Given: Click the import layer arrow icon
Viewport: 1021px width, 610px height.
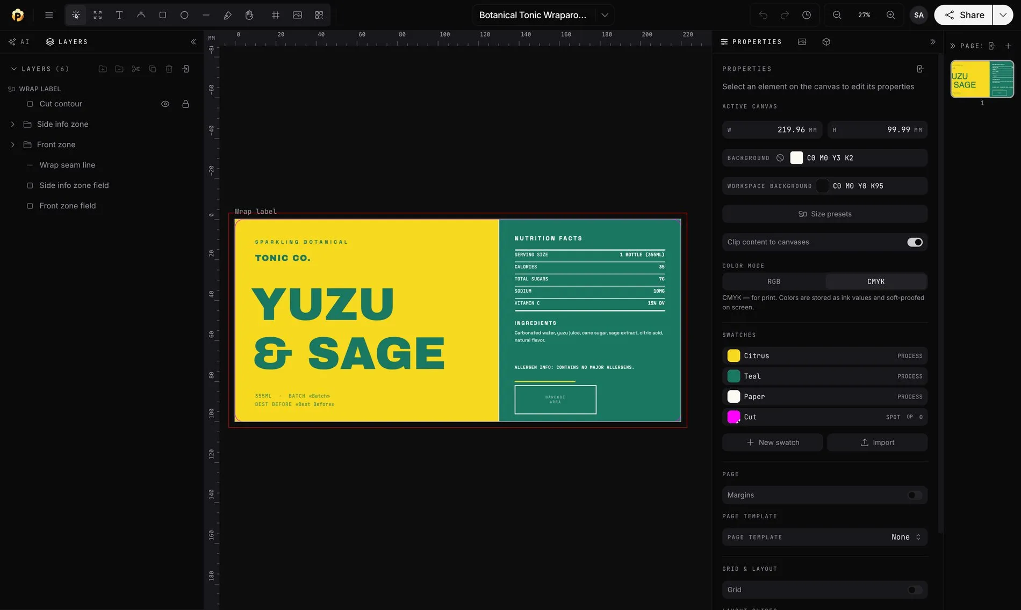Looking at the screenshot, I should click(x=185, y=69).
